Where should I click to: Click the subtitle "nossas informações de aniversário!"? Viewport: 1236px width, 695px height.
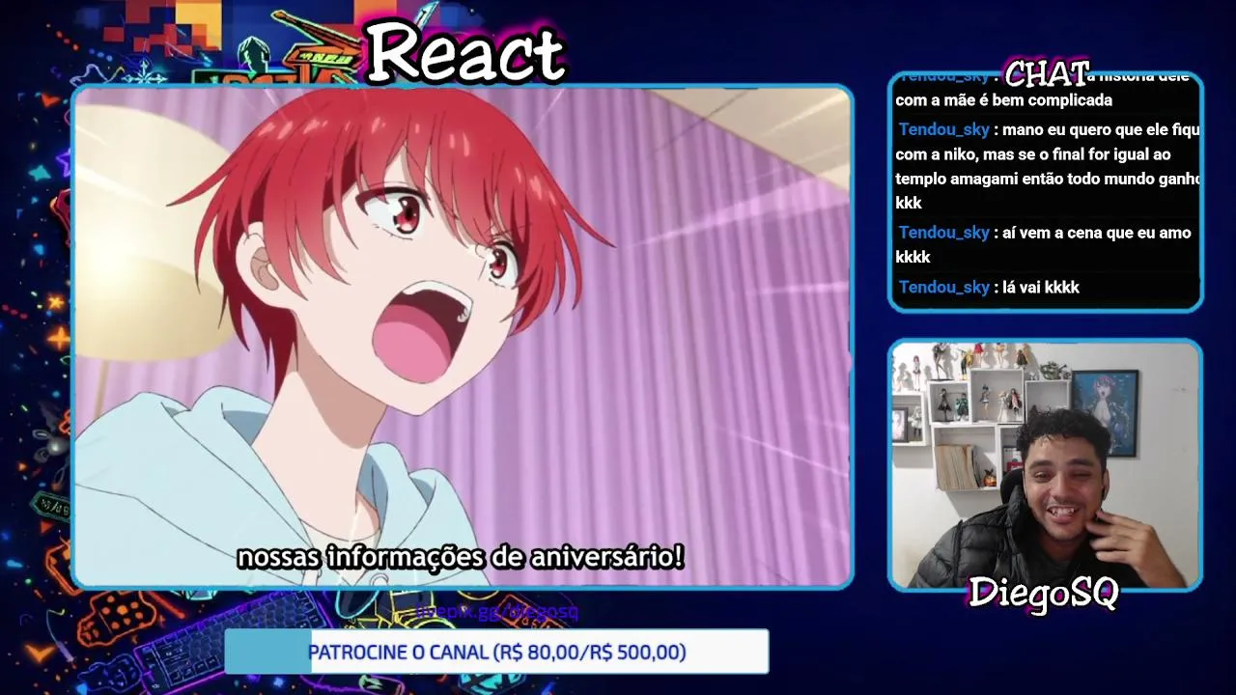461,557
